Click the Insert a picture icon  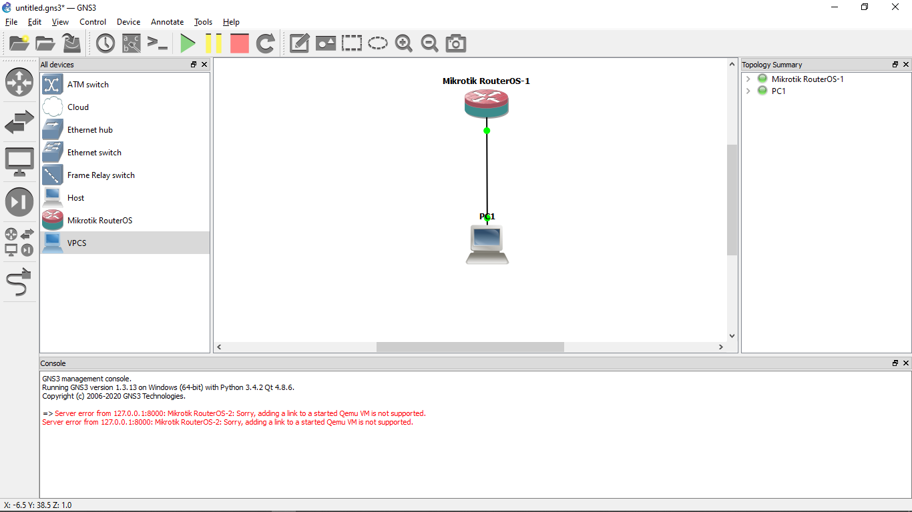tap(325, 43)
